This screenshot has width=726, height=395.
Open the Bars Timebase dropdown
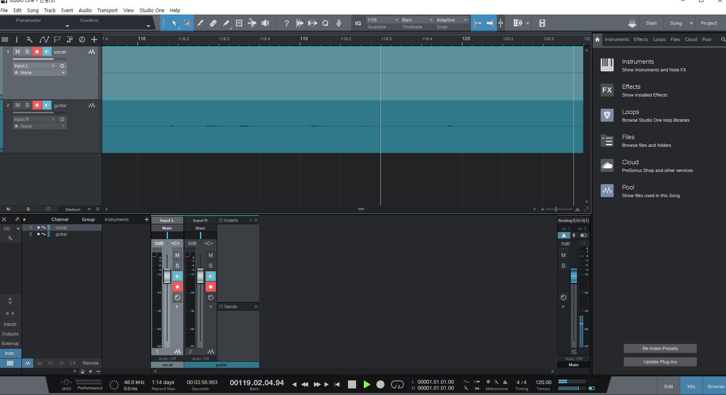(x=417, y=20)
